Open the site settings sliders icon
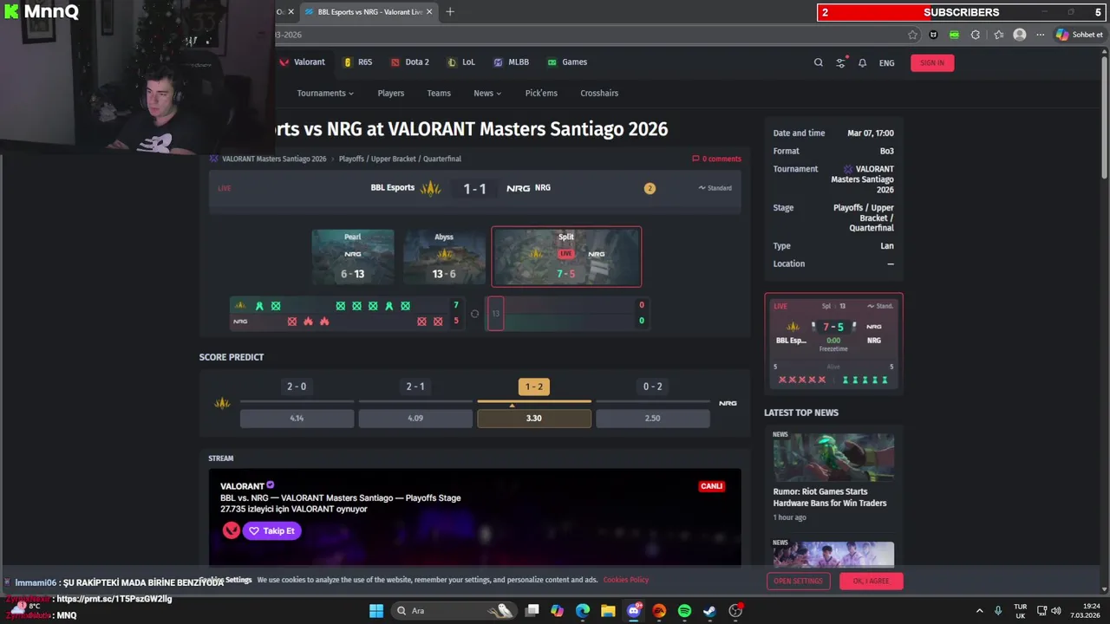The image size is (1110, 624). [840, 62]
